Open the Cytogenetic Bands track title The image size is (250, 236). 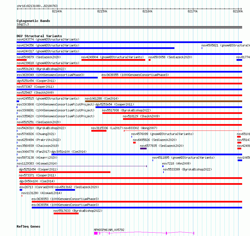point(33,21)
